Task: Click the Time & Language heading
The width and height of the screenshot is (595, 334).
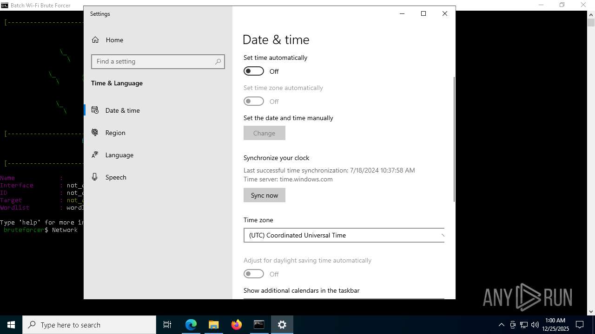Action: (x=117, y=83)
